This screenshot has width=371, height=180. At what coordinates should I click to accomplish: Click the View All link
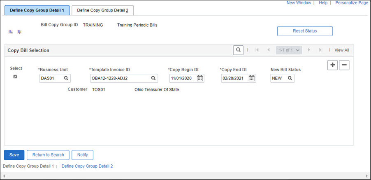pyautogui.click(x=341, y=50)
